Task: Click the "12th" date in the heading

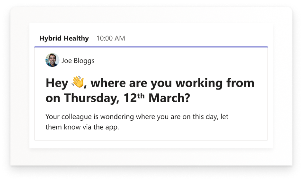Action: [134, 98]
